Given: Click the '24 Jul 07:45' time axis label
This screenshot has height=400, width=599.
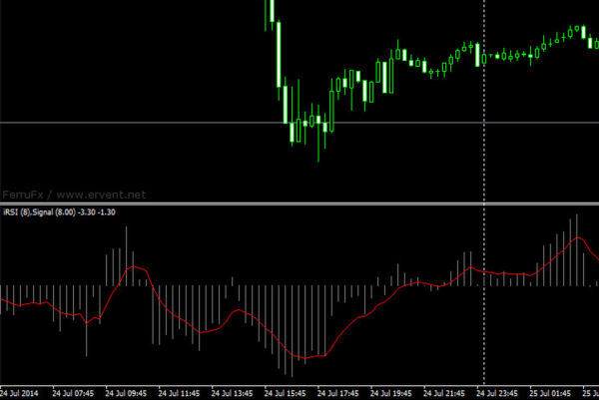Looking at the screenshot, I should coord(73,393).
